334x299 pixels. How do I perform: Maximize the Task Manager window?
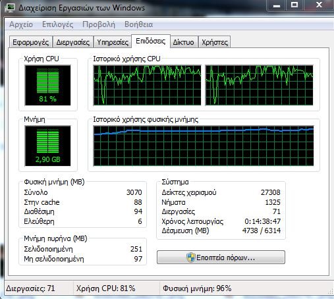pos(294,5)
